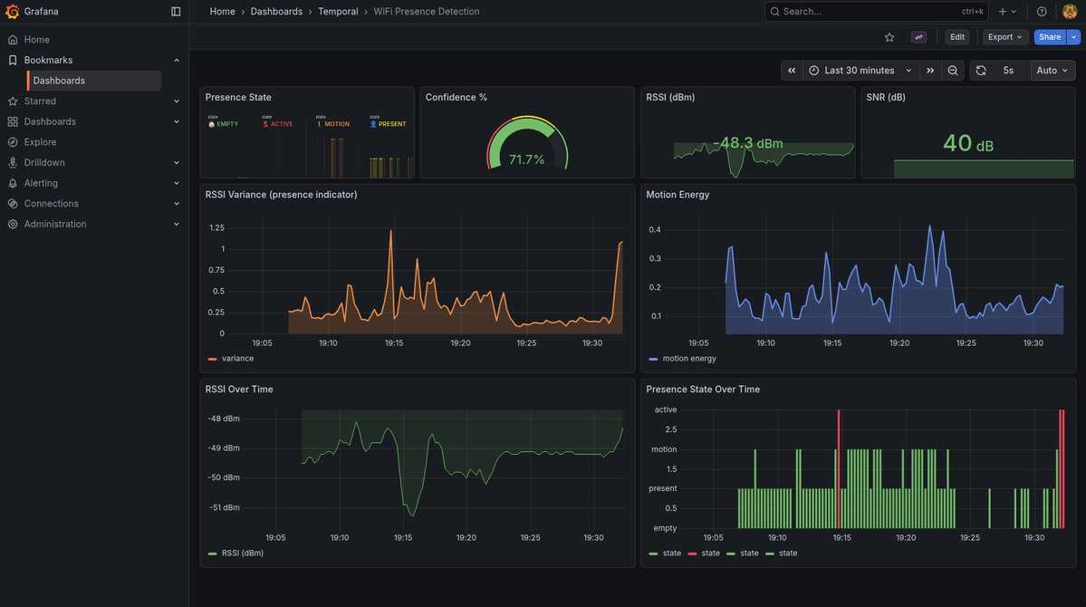Click the motion energy legend color swatch
This screenshot has width=1086, height=607.
pyautogui.click(x=653, y=359)
